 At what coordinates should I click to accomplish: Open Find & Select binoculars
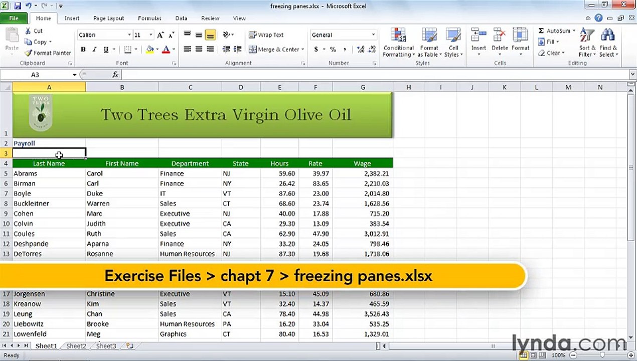[608, 42]
